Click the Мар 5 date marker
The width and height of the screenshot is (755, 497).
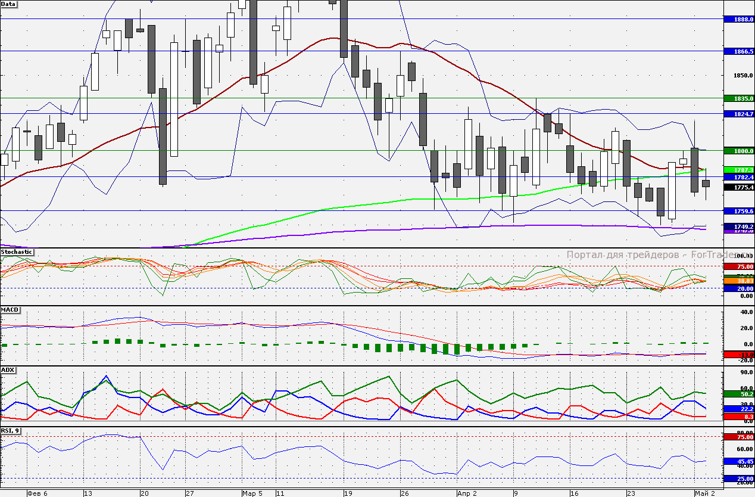(x=252, y=493)
